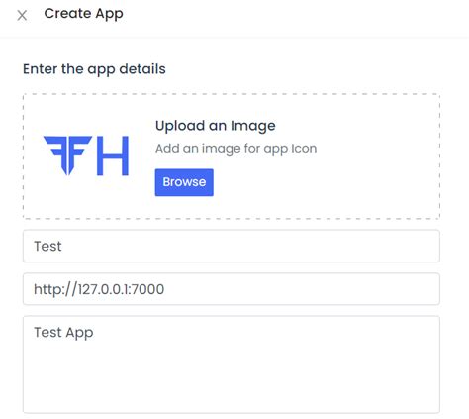This screenshot has width=469, height=419.
Task: Click the Create App title text
Action: pos(83,14)
